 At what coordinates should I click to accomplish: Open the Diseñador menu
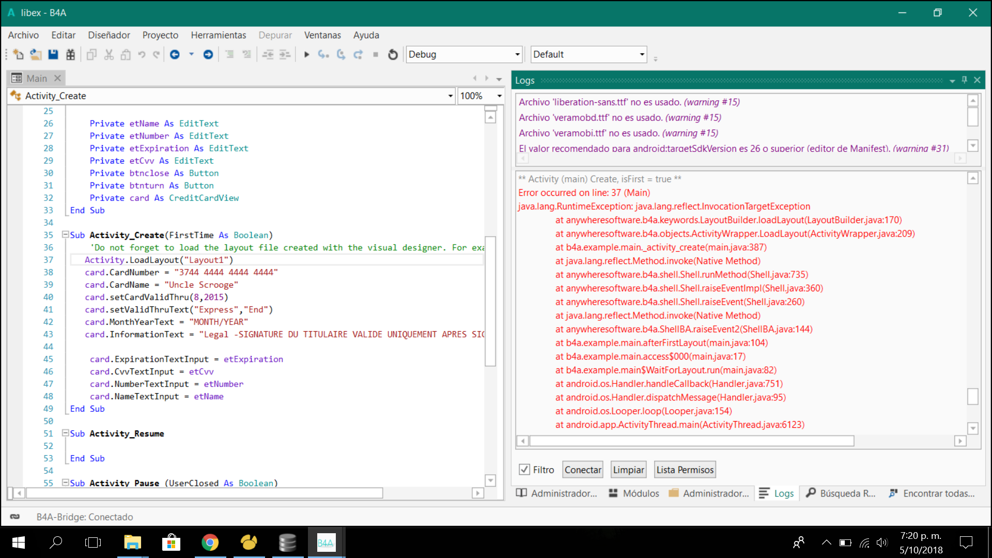click(x=109, y=35)
